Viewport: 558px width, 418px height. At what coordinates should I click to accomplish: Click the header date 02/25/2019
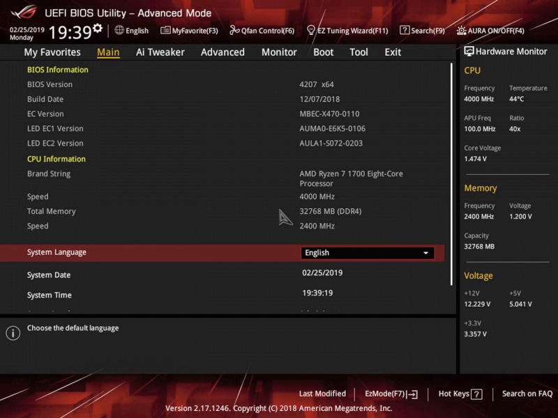tap(27, 30)
